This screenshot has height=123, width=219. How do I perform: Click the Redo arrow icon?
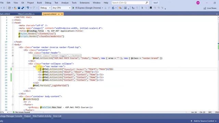pos(34,8)
